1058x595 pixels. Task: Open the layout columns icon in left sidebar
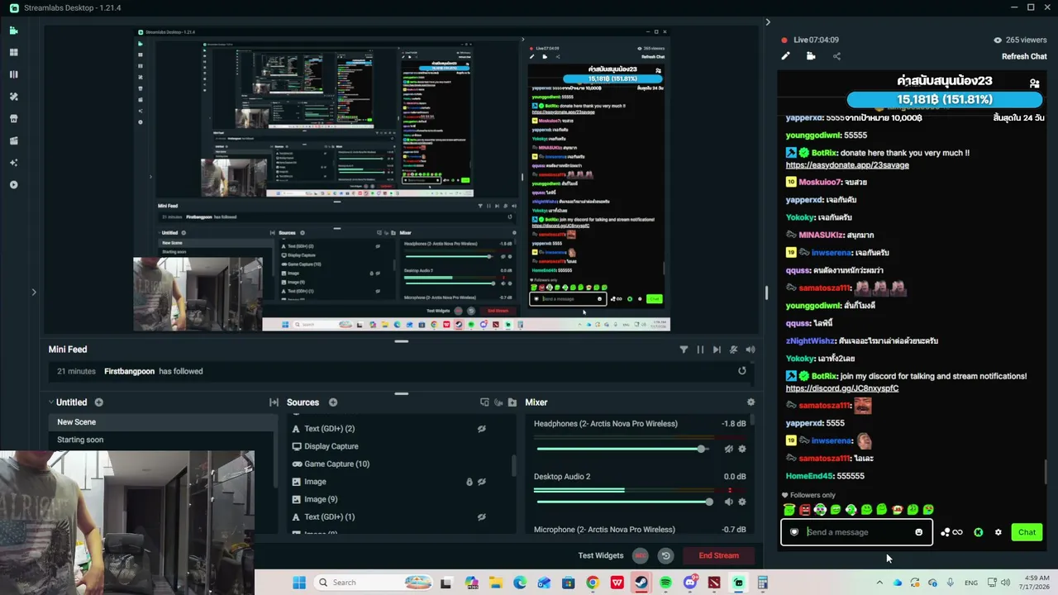(13, 74)
